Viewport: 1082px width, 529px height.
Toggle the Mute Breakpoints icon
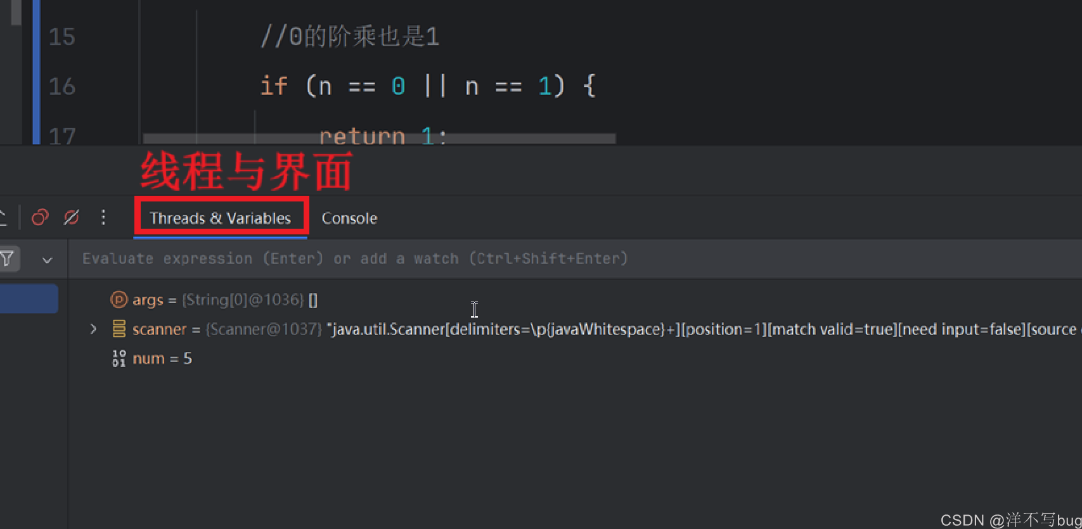71,217
